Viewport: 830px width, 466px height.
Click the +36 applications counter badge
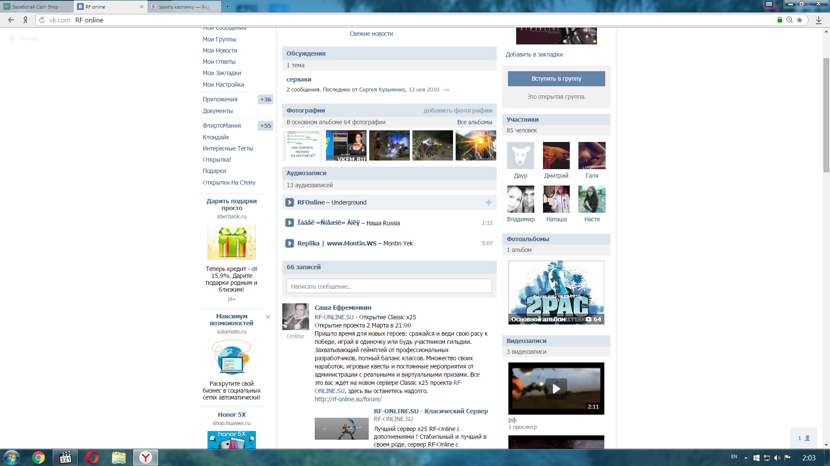tap(265, 99)
